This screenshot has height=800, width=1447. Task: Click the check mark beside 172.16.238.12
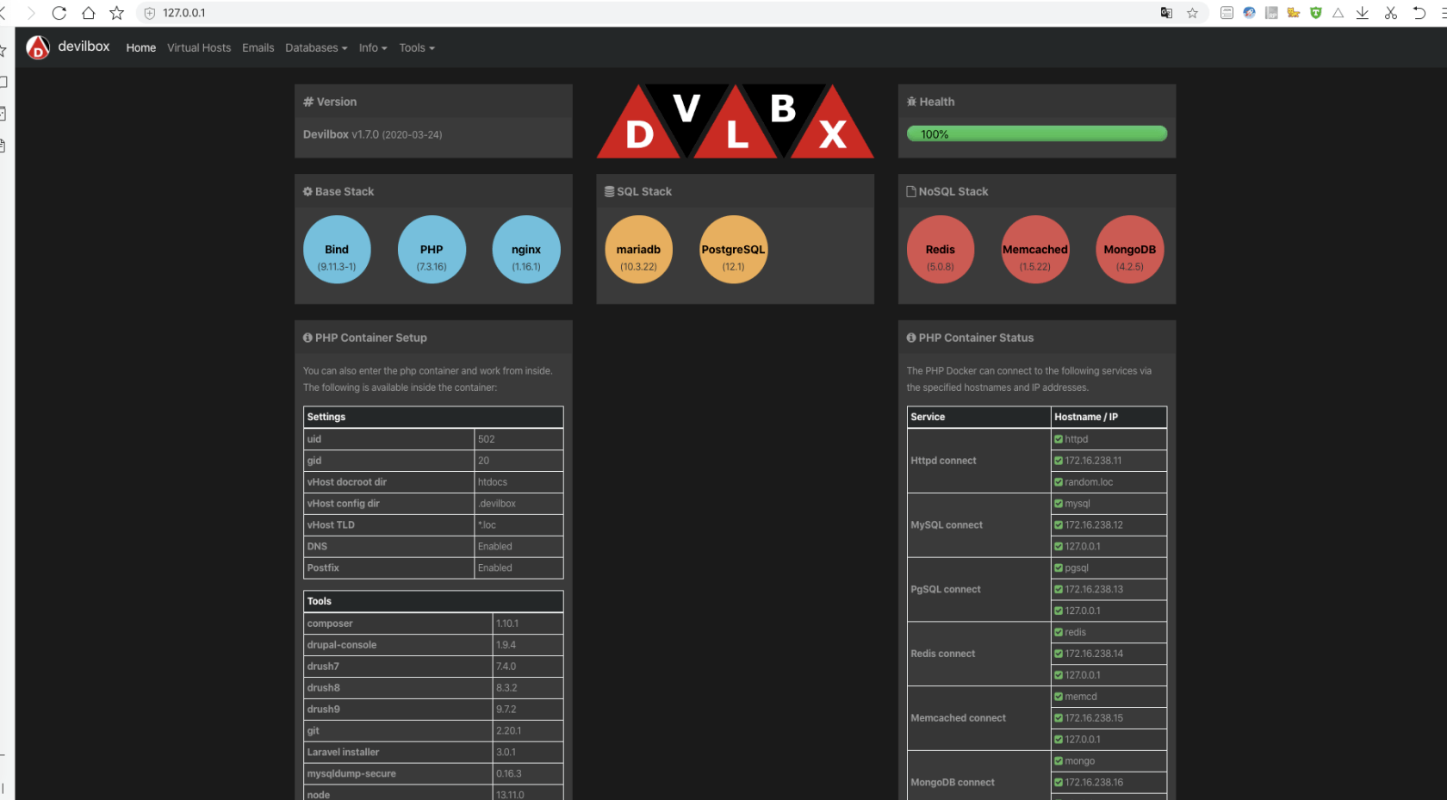click(x=1059, y=525)
